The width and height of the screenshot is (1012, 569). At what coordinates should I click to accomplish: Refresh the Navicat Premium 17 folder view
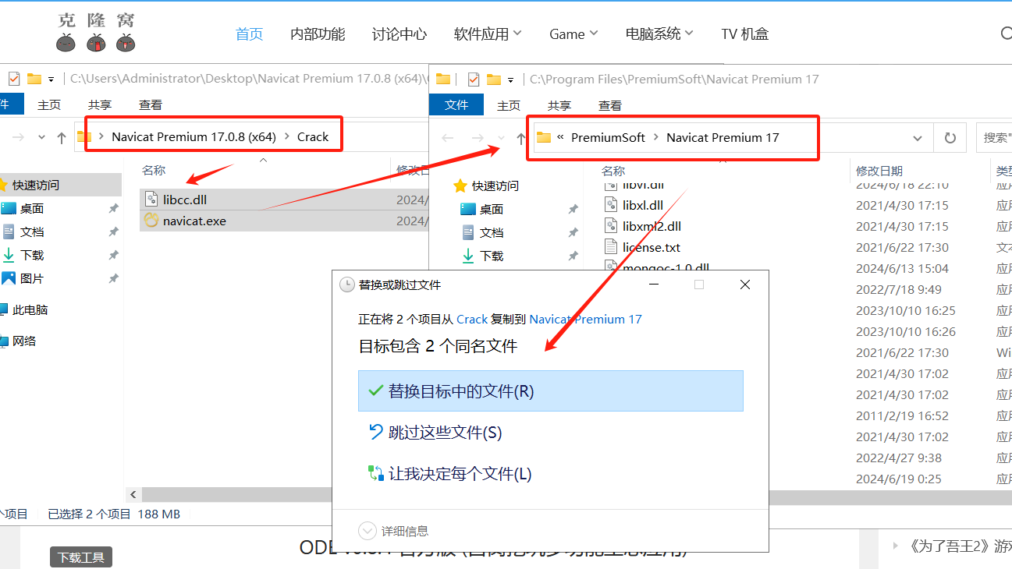click(x=950, y=138)
